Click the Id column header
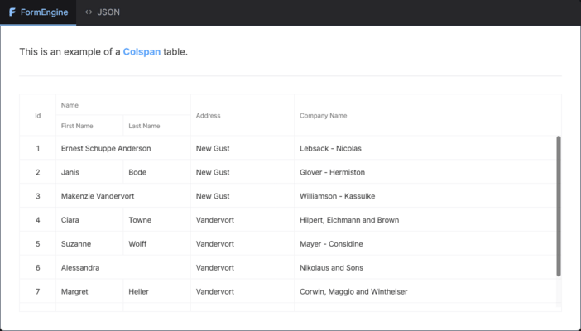581x331 pixels. [38, 115]
